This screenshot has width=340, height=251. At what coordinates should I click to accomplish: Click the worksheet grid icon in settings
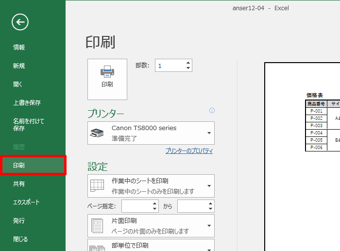[97, 185]
